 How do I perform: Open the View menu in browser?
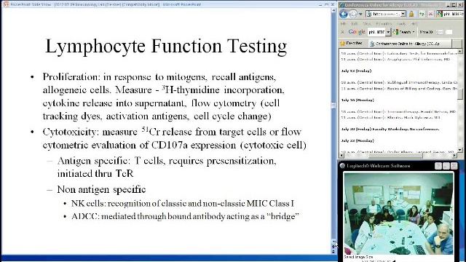click(367, 23)
